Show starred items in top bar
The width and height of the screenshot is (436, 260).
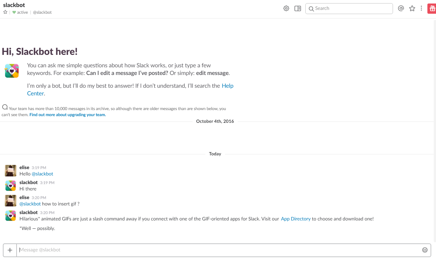coord(412,9)
